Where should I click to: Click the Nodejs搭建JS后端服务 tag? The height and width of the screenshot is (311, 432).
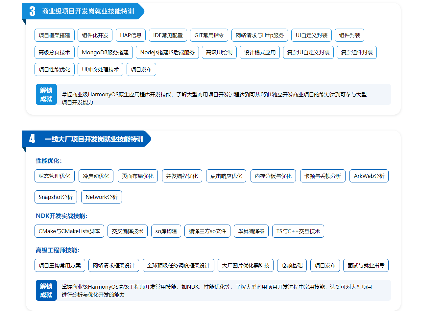click(167, 52)
